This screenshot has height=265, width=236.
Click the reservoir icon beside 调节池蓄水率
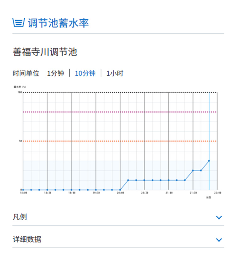click(19, 22)
